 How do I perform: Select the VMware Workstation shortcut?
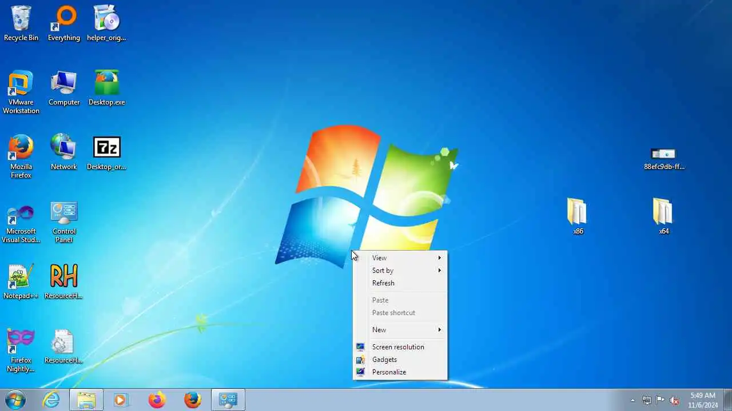[x=21, y=92]
